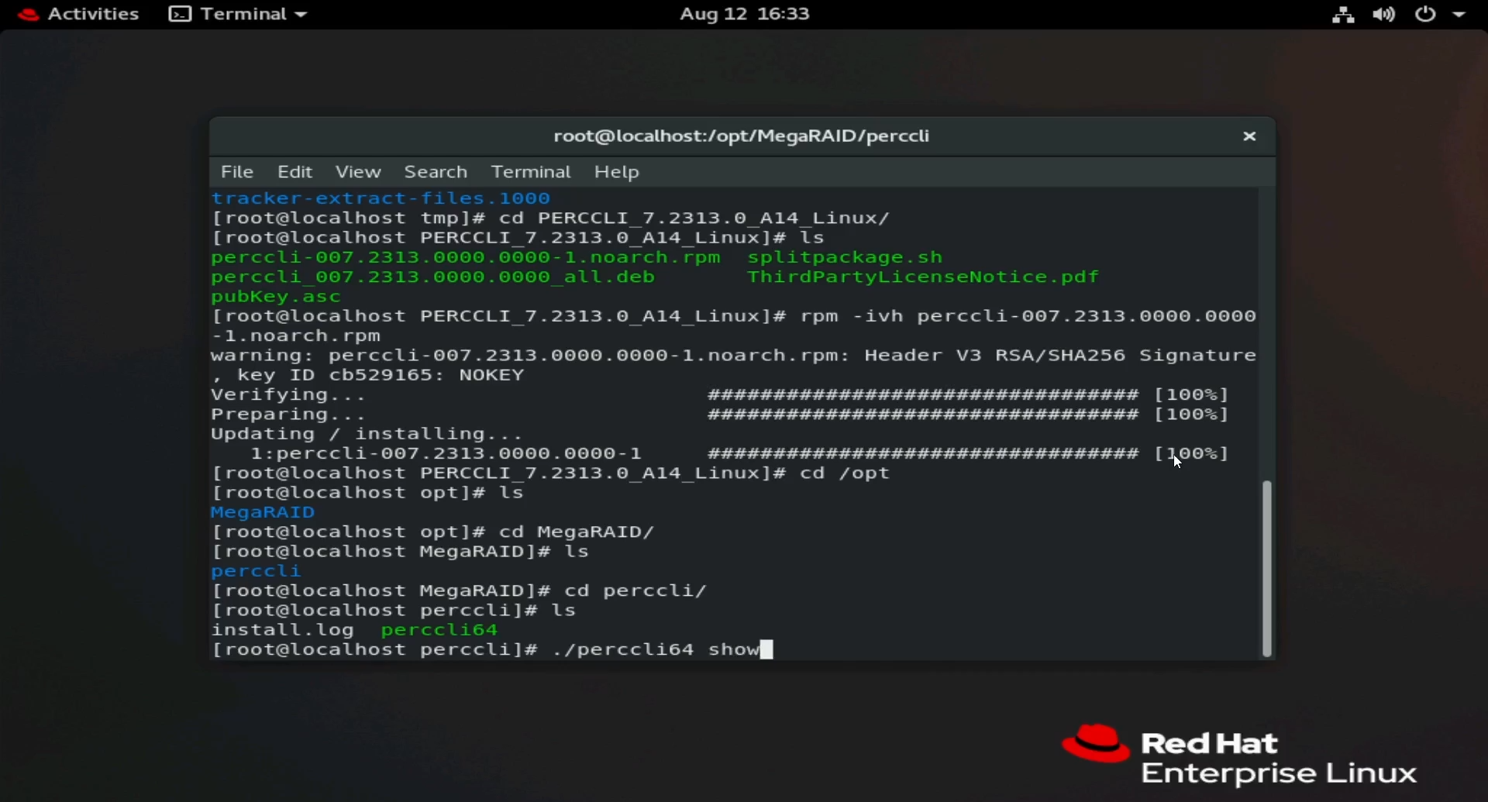Open the View menu
Viewport: 1488px width, 802px height.
tap(357, 171)
